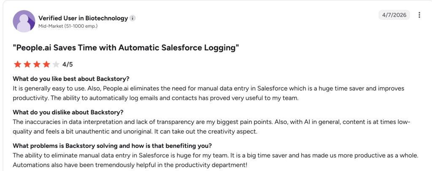The image size is (432, 171).
Task: Click the first orange rating star
Action: 17,65
